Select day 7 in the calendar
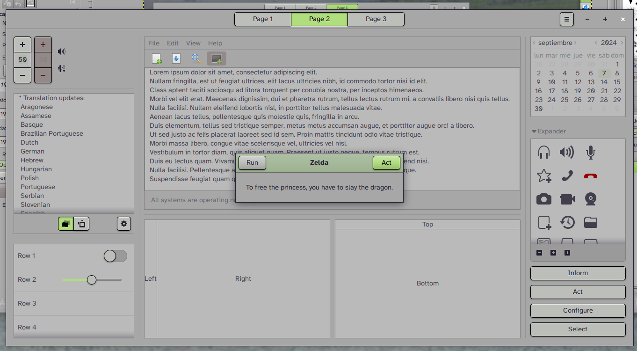This screenshot has width=637, height=351. click(x=604, y=73)
